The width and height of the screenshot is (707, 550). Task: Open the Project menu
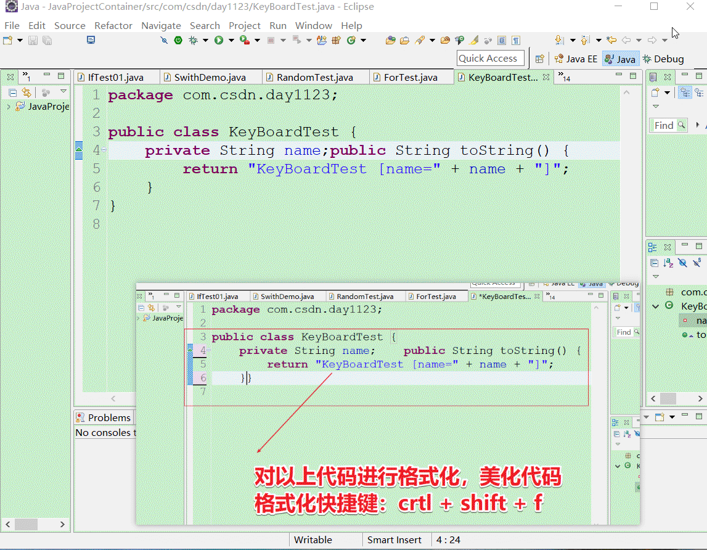[x=244, y=26]
